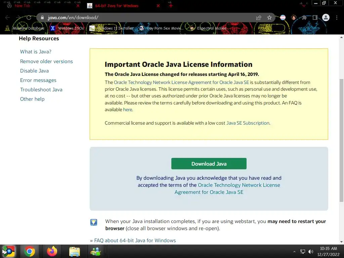The width and height of the screenshot is (344, 258).
Task: Click the browser forward arrow
Action: [18, 17]
